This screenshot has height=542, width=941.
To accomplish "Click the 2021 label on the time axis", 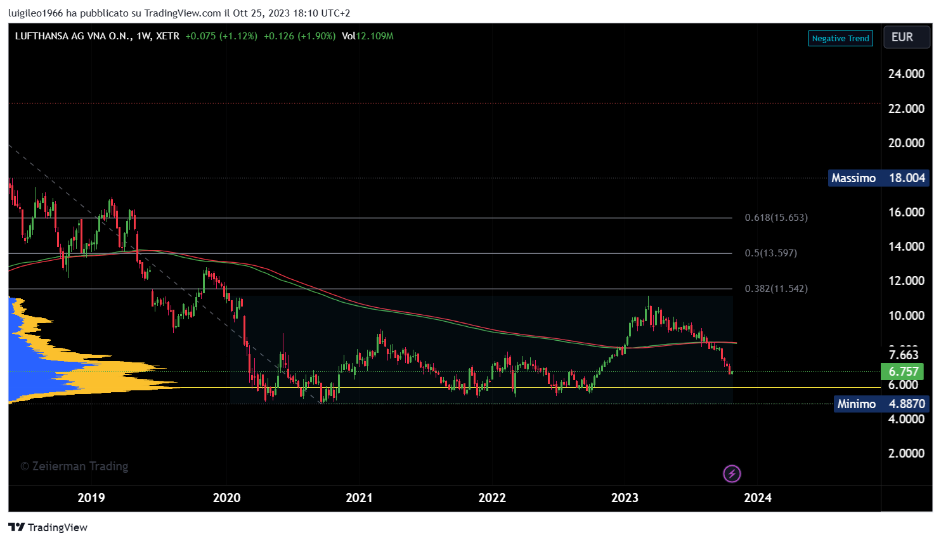I will (359, 498).
